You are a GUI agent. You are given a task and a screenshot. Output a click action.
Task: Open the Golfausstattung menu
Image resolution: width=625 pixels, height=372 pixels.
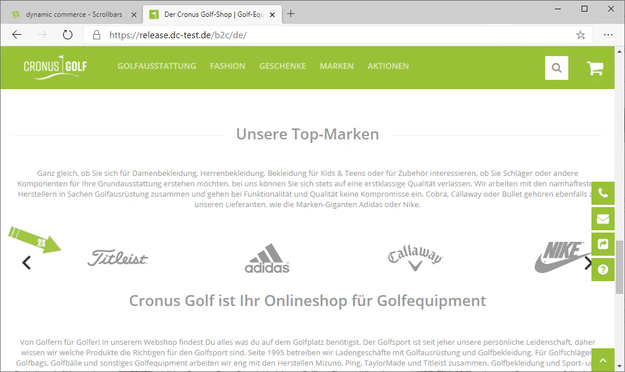click(x=157, y=66)
